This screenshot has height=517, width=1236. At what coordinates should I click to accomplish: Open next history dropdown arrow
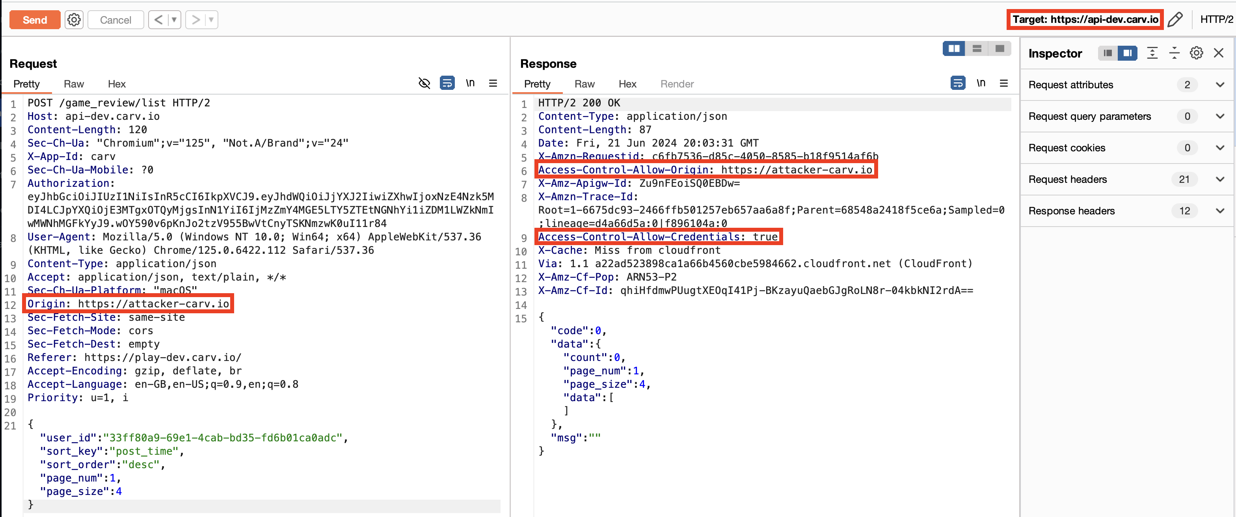pos(211,20)
